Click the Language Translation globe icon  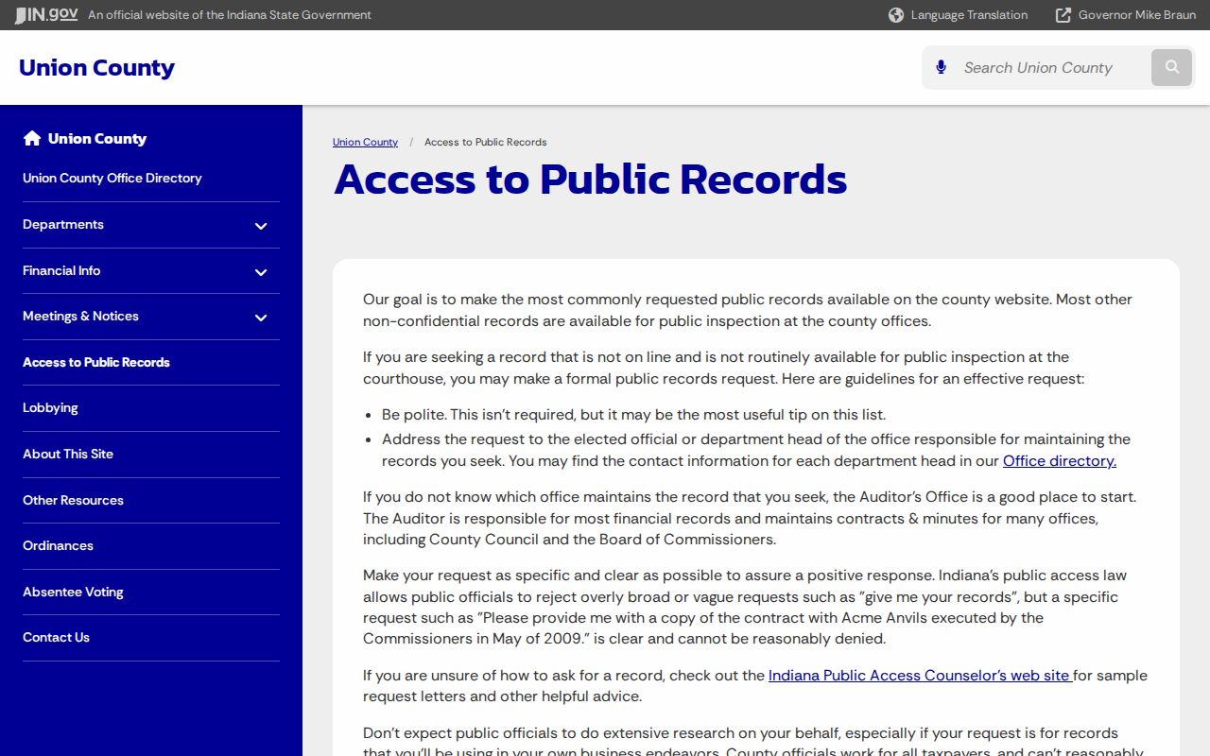(896, 15)
